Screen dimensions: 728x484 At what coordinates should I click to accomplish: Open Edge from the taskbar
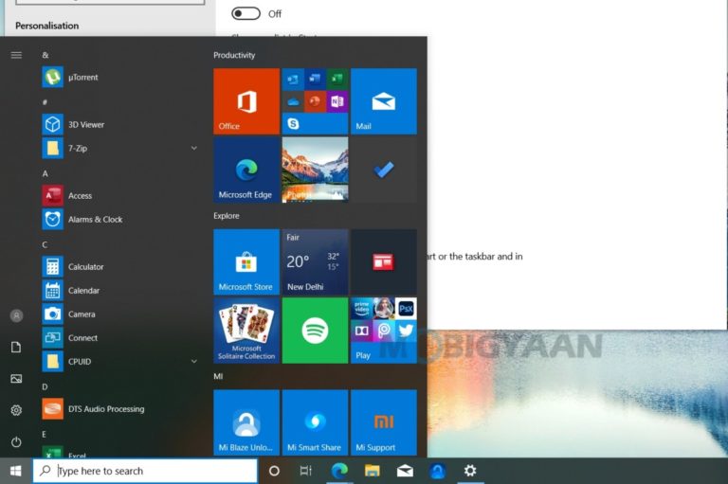point(339,471)
